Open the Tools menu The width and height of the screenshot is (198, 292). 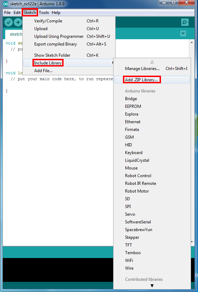[44, 13]
